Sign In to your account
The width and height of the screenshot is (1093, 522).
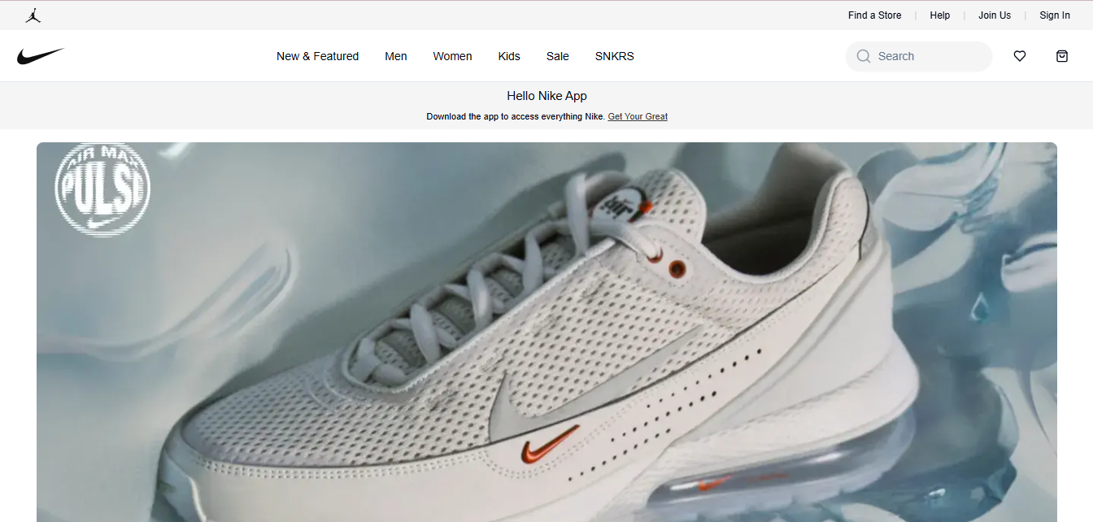(x=1055, y=15)
